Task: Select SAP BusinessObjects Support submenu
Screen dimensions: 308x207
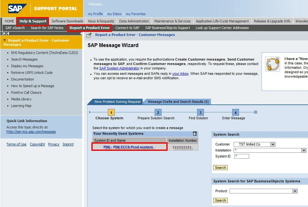Action: tap(168, 28)
